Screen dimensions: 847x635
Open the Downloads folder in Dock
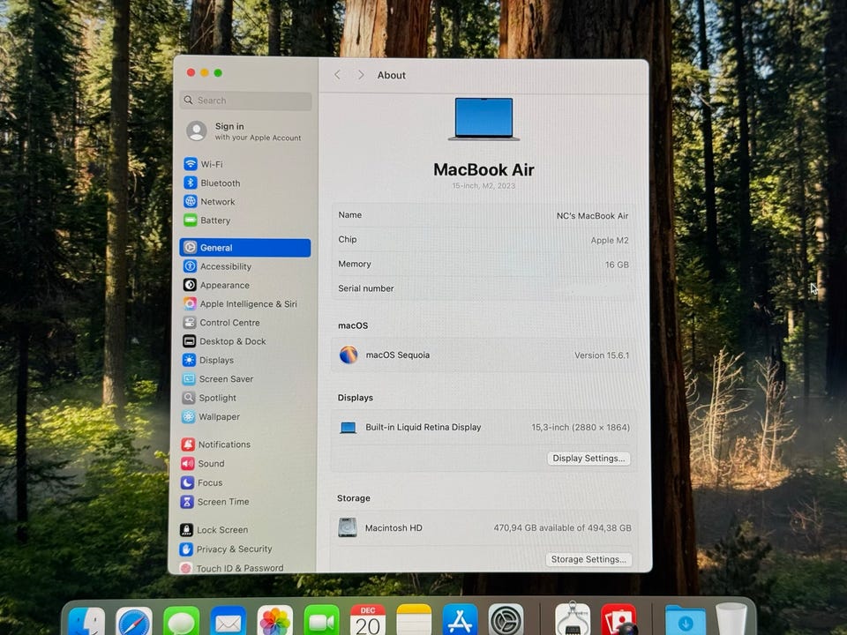[686, 621]
